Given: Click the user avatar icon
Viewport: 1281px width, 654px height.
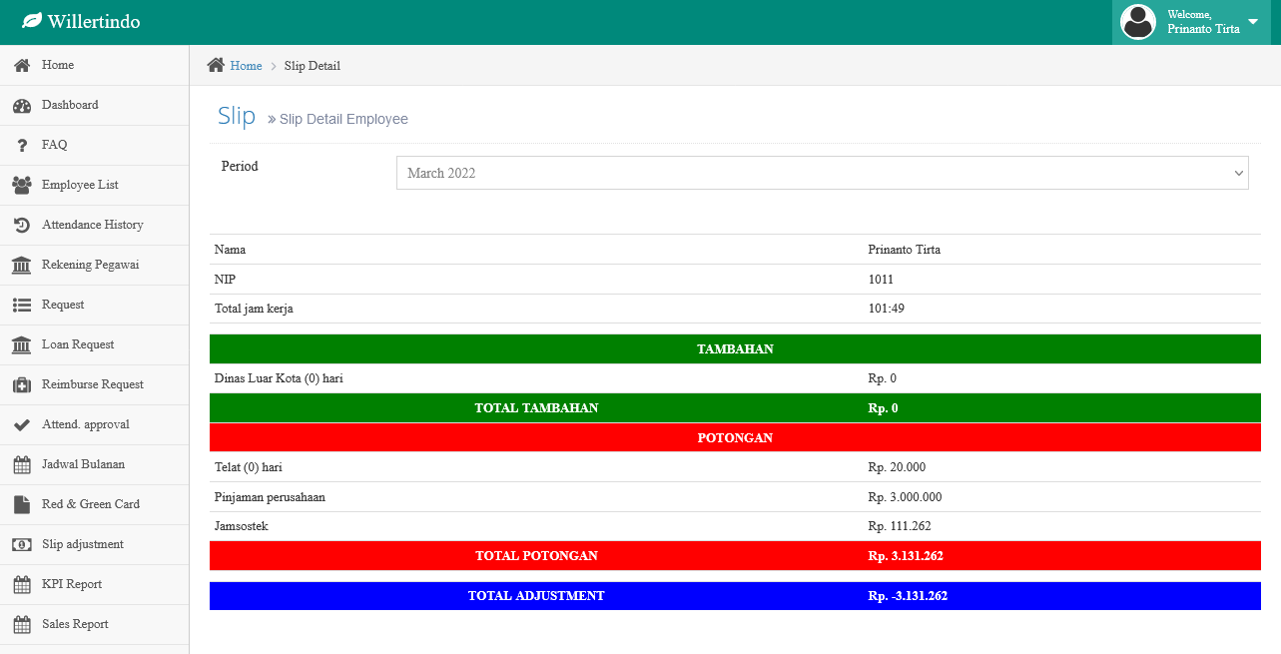Looking at the screenshot, I should click(x=1138, y=22).
